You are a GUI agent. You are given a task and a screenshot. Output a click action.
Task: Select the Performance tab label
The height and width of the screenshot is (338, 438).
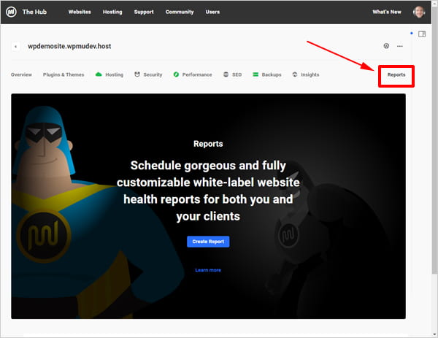(197, 74)
